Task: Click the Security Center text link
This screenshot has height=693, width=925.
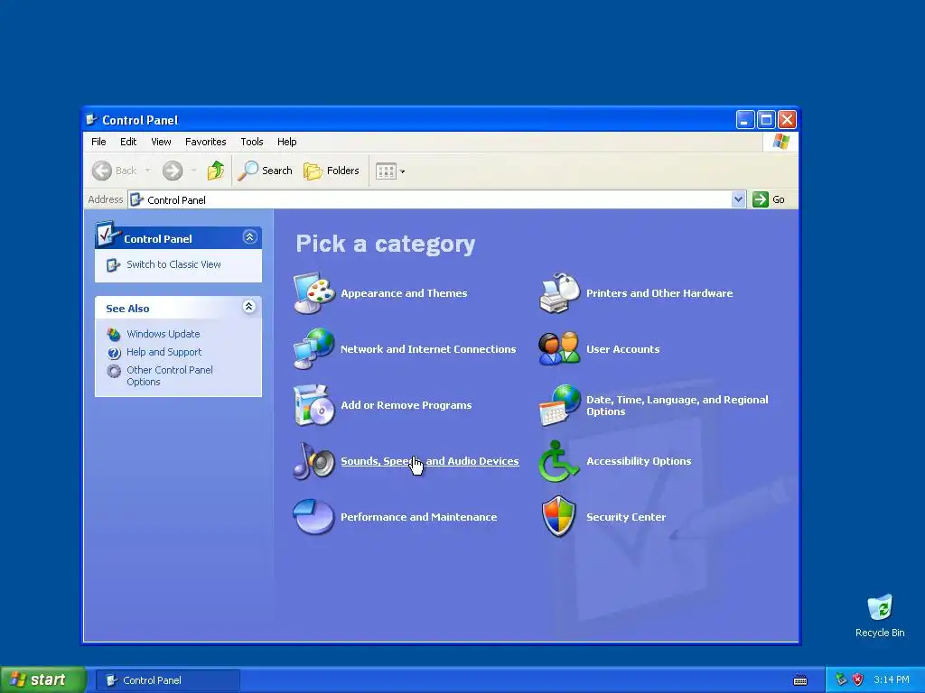Action: (x=625, y=517)
